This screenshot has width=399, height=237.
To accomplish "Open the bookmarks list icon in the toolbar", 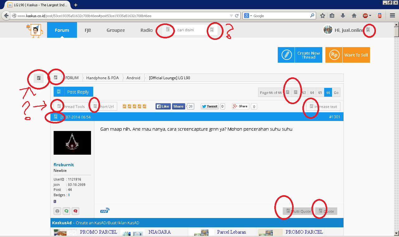I will pos(332,16).
